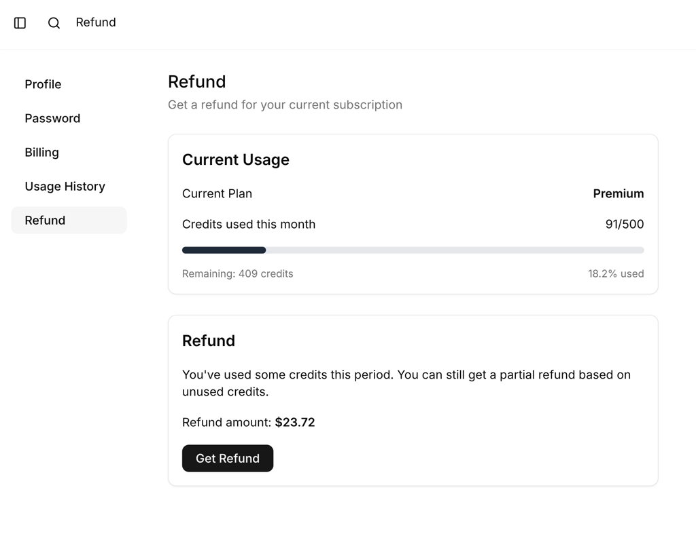The width and height of the screenshot is (696, 534).
Task: Click the Refund page title heading
Action: pos(196,81)
